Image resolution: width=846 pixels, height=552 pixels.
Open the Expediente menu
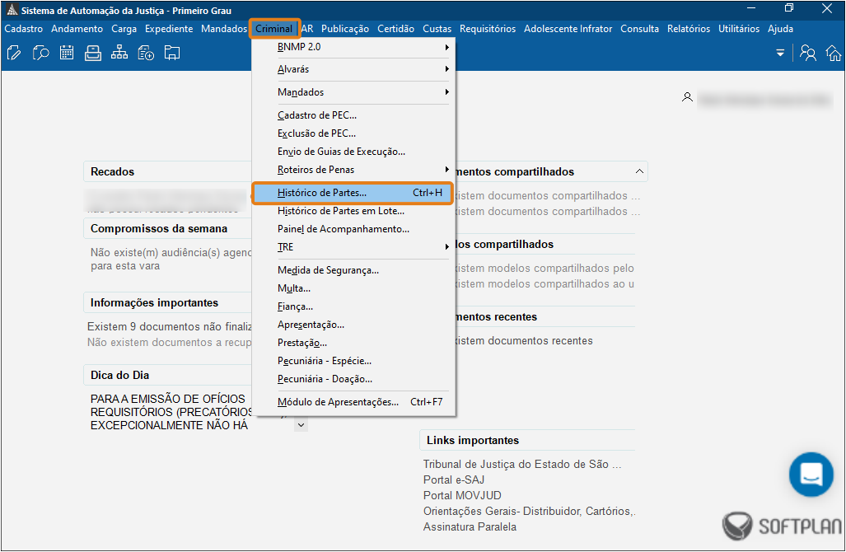(169, 29)
